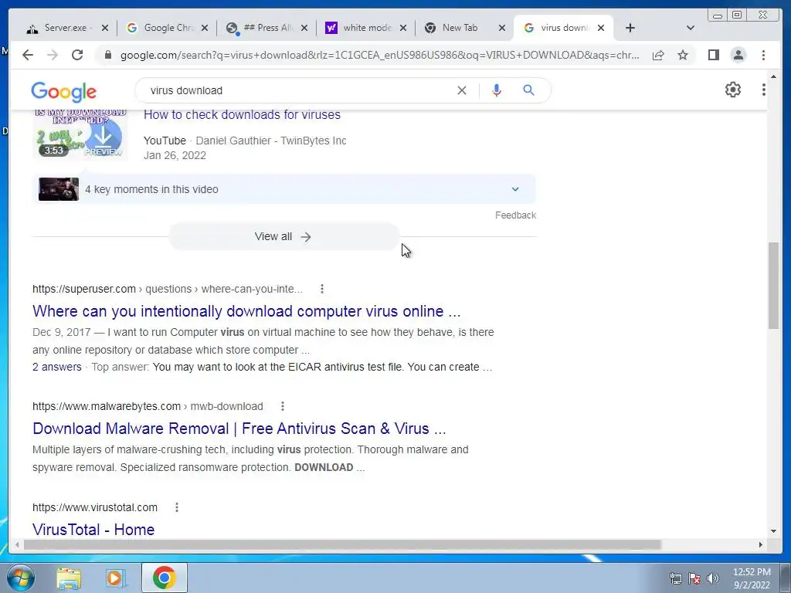
Task: Close the Server.exe tab
Action: 105,29
